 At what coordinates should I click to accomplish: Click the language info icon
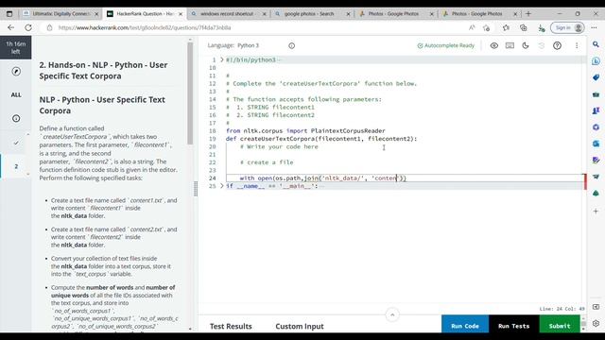[292, 45]
